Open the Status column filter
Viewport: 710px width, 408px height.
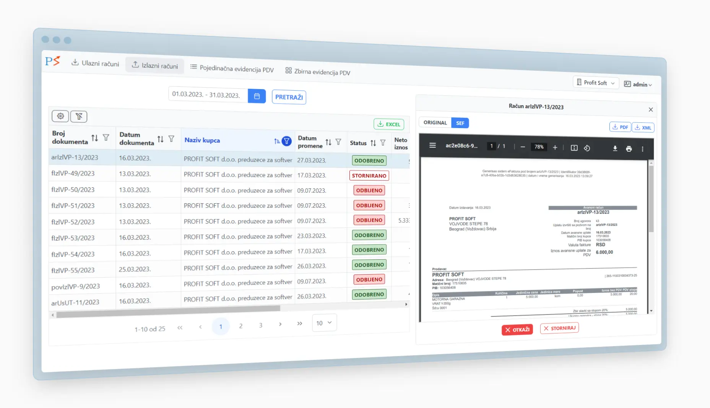click(x=383, y=143)
